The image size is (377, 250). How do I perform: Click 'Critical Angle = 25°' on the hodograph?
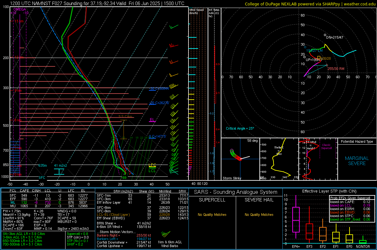tap(240, 128)
